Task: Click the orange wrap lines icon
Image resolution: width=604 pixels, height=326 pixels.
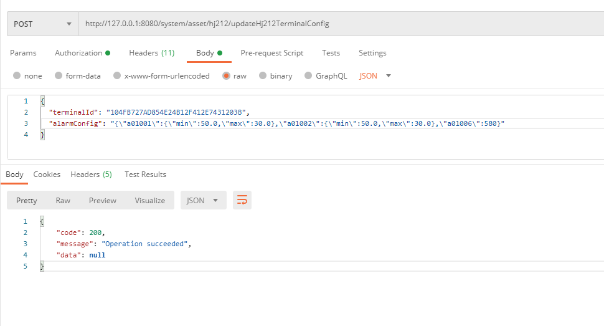Action: coord(242,200)
